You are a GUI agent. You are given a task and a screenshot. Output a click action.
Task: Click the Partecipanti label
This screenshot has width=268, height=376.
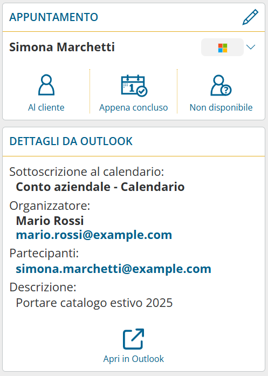click(44, 253)
